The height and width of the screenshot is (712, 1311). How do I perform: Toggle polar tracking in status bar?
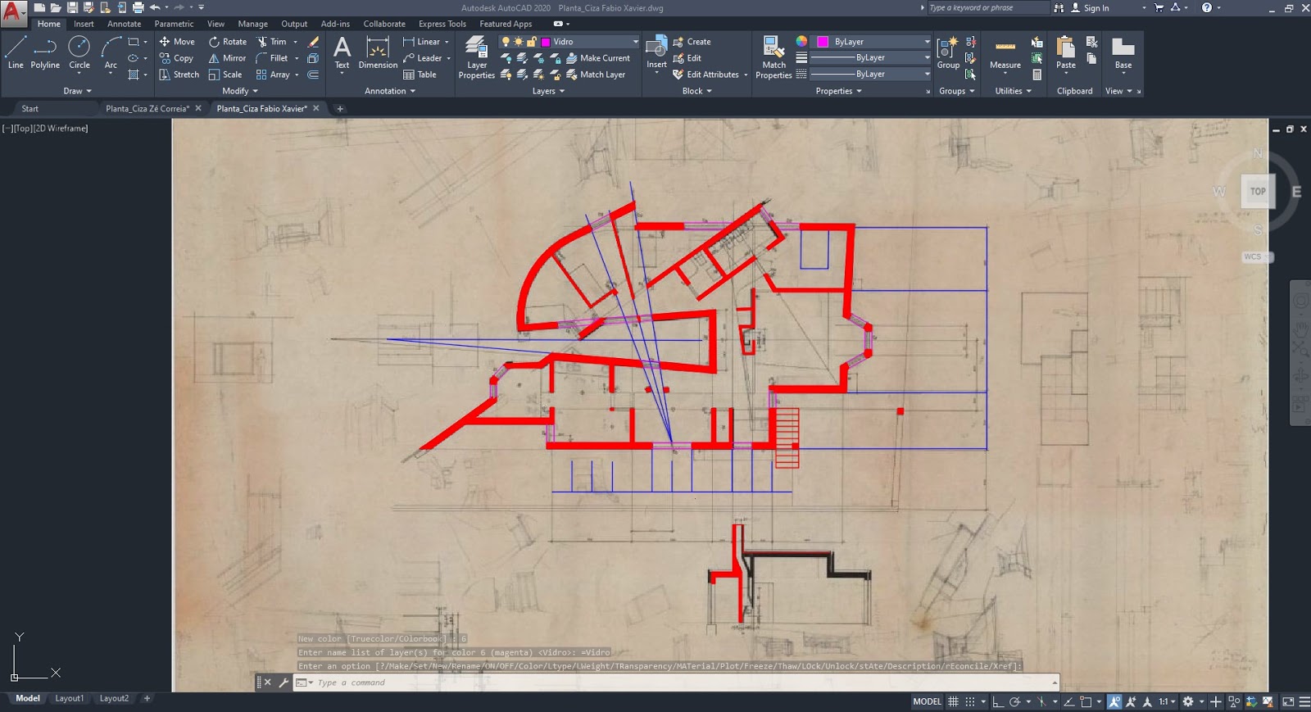[x=1014, y=701]
